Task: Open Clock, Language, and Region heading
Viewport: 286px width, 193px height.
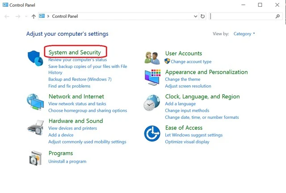Action: coord(202,96)
